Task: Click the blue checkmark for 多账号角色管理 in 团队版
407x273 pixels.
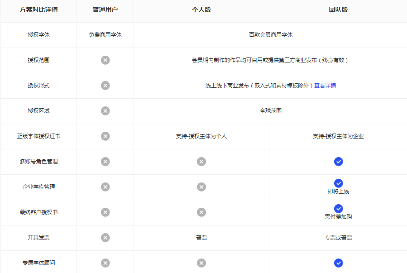Action: [x=338, y=162]
